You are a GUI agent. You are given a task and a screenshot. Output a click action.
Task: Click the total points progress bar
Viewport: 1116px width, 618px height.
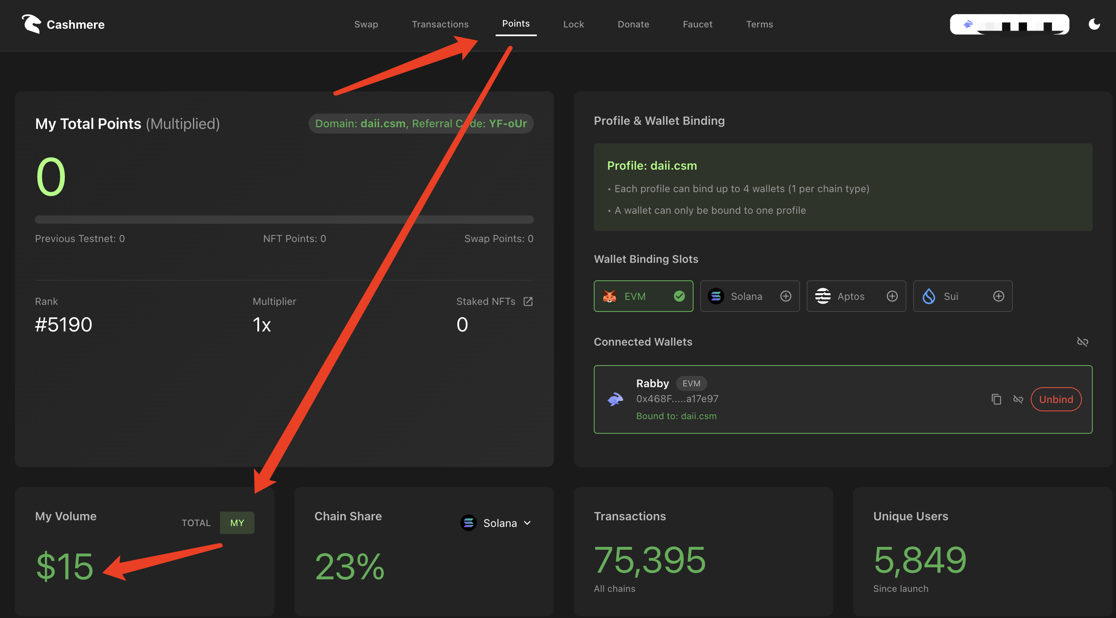284,219
